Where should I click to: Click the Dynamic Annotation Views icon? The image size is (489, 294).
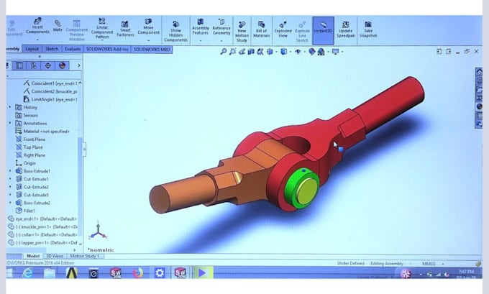click(260, 52)
